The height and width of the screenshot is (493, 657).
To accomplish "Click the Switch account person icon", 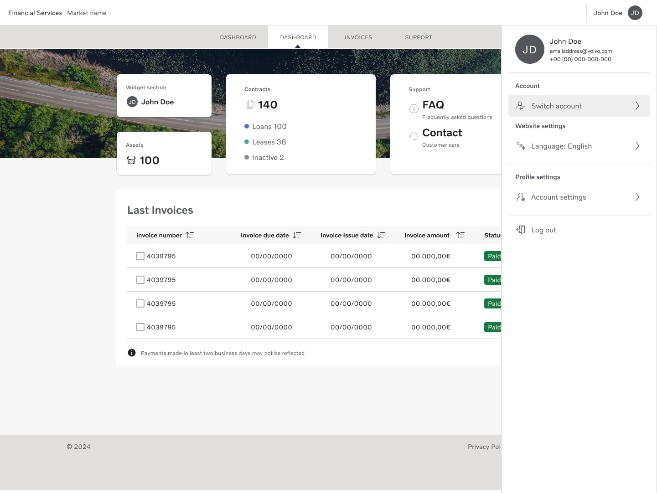I will point(520,106).
